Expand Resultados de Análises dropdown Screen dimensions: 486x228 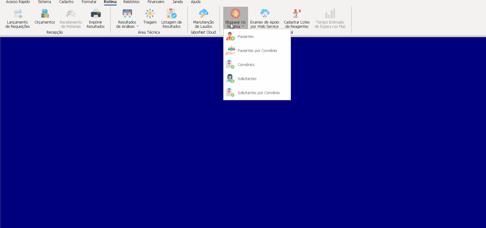(138, 27)
